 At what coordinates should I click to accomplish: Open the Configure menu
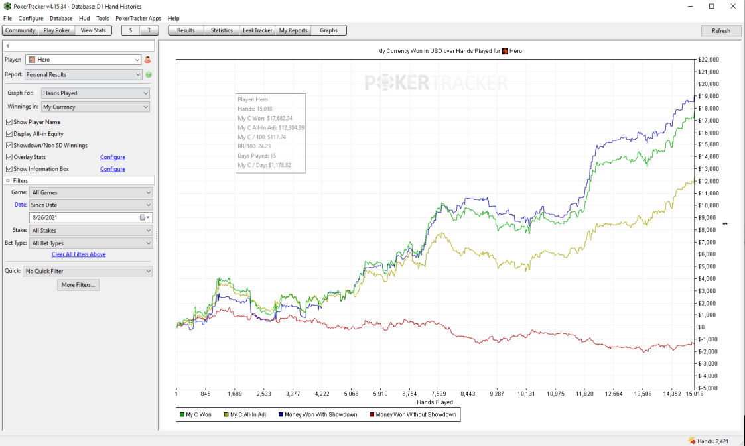(x=31, y=18)
